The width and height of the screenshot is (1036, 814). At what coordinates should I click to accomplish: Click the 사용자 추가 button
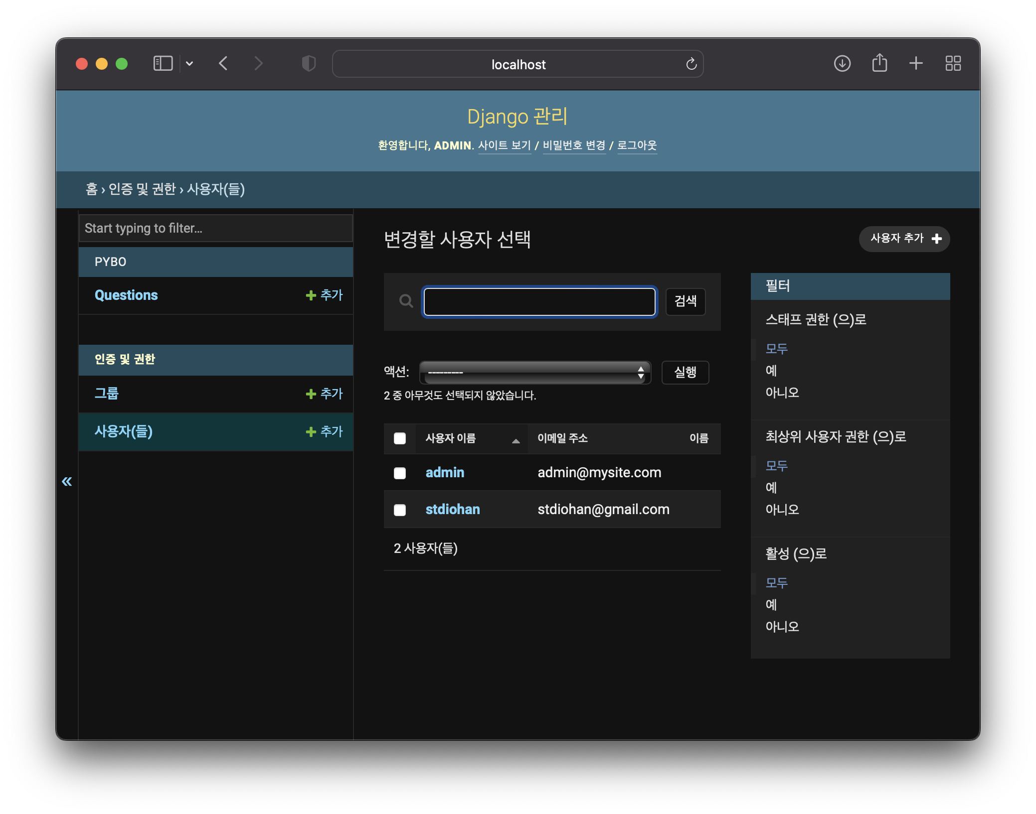(x=904, y=239)
